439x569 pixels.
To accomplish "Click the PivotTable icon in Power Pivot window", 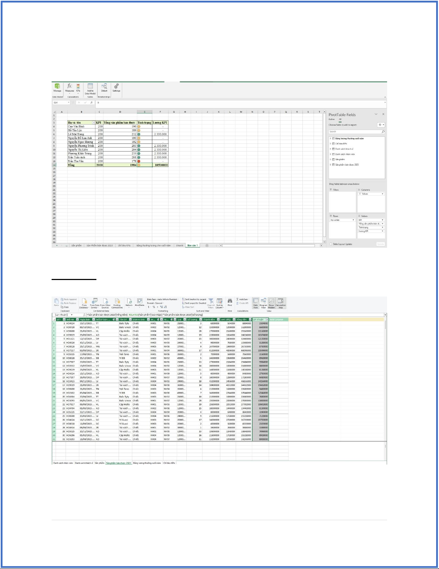I will [140, 302].
